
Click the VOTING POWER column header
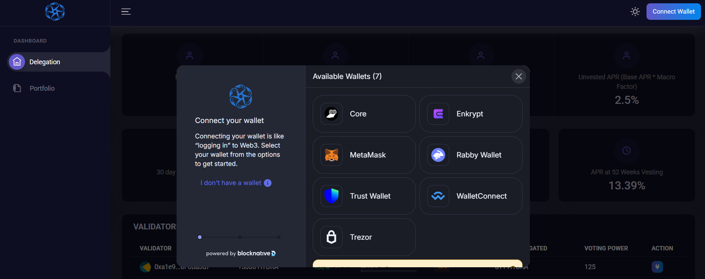[606, 249]
